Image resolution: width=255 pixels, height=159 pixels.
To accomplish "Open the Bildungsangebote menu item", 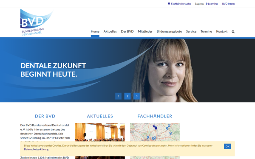I will click(x=169, y=31).
